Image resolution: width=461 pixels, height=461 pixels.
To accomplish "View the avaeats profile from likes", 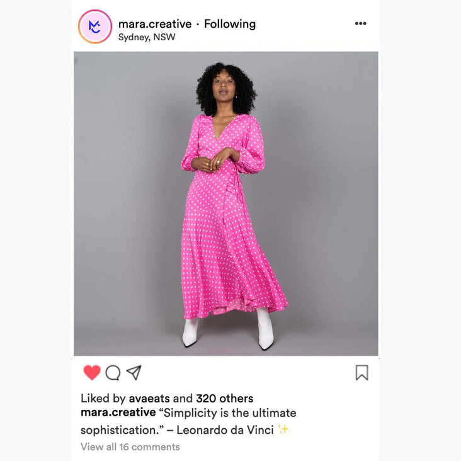I will 149,399.
